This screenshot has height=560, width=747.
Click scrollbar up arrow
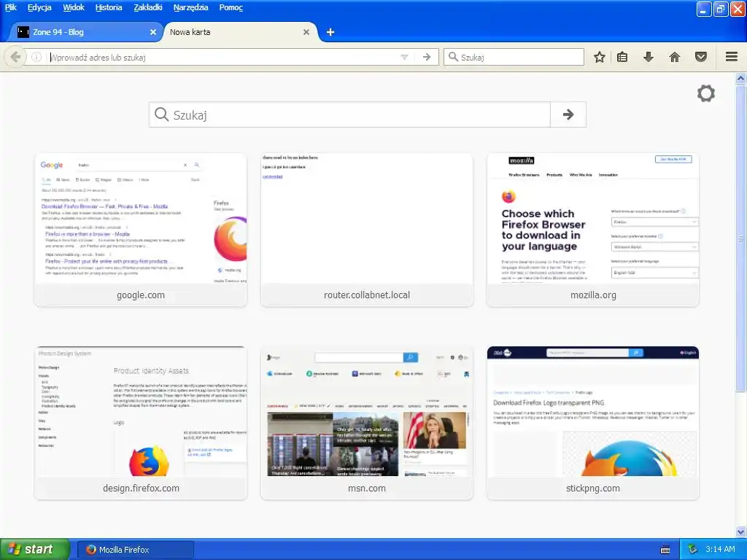[x=741, y=78]
